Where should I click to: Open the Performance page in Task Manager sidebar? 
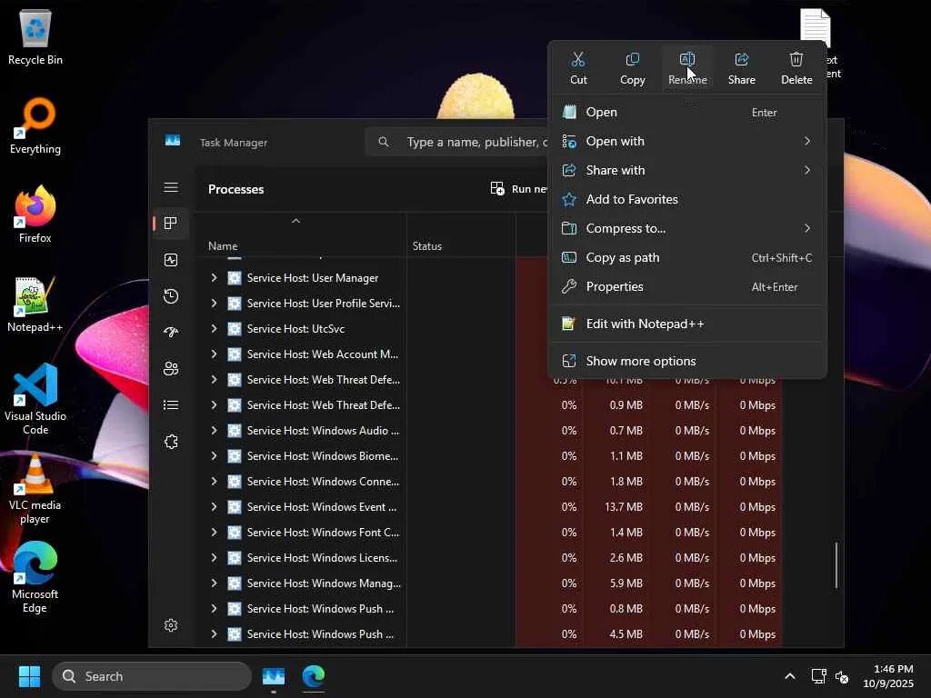pyautogui.click(x=171, y=260)
